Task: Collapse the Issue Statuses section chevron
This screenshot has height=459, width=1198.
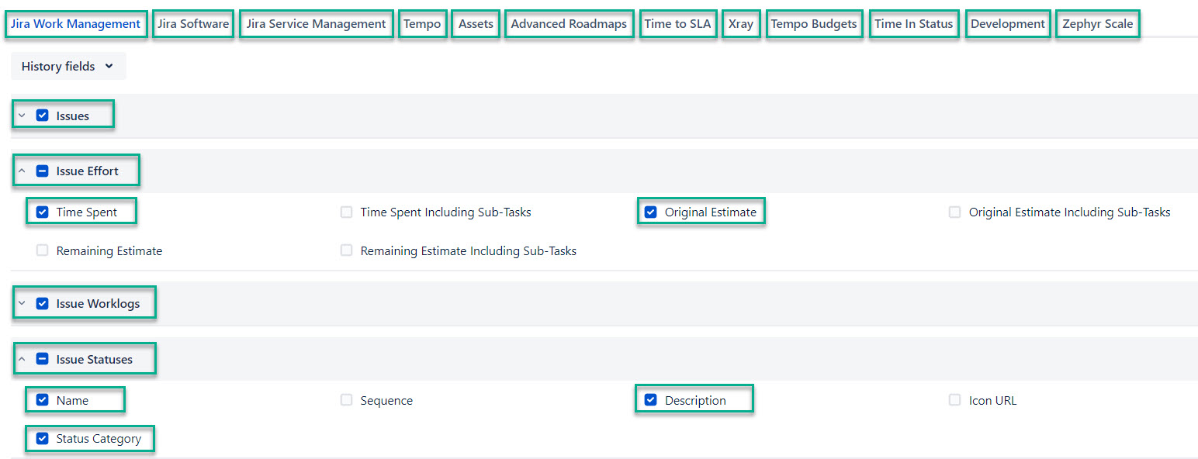Action: tap(22, 360)
